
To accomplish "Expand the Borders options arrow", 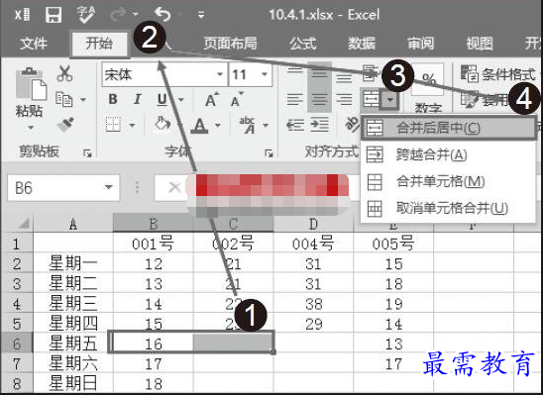I will tap(133, 125).
